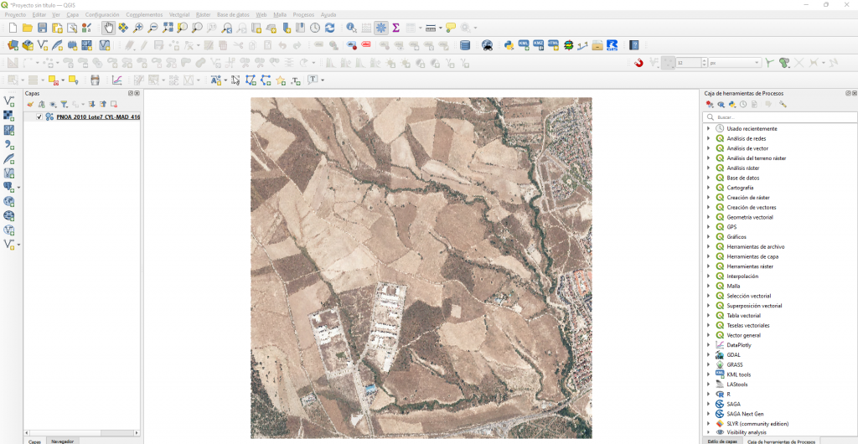Image resolution: width=858 pixels, height=444 pixels.
Task: Open the Complementos menu
Action: (144, 15)
